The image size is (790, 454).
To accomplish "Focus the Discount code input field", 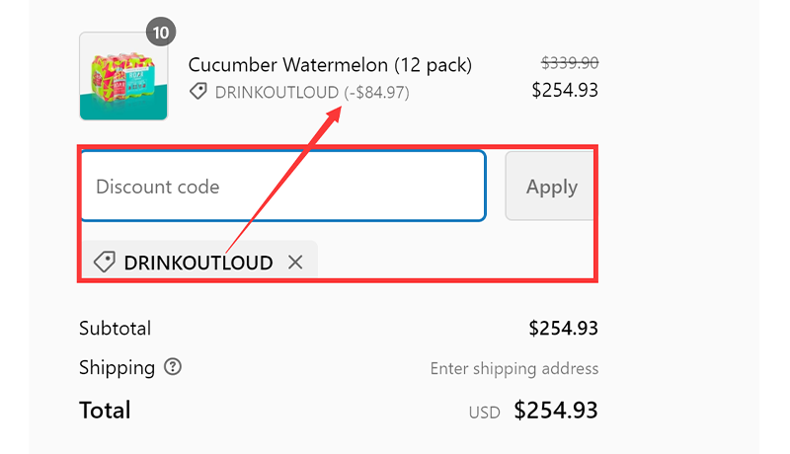I will [282, 187].
